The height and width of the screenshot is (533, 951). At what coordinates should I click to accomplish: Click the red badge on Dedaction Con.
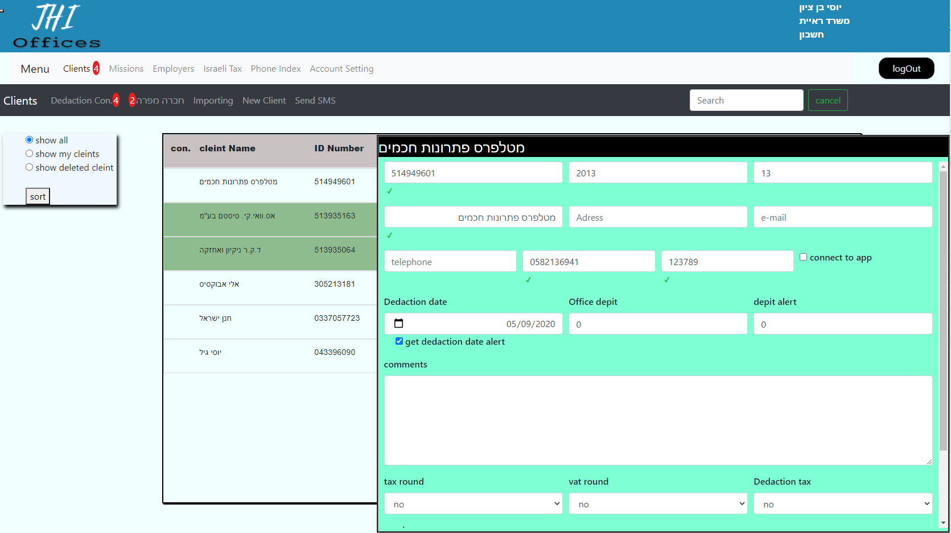[x=116, y=100]
